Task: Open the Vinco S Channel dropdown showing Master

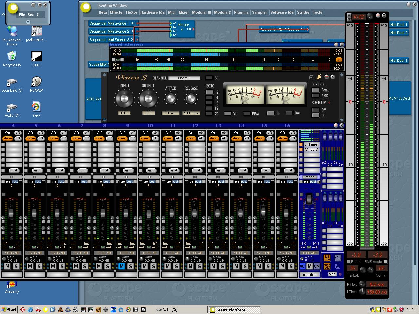Action: [184, 78]
